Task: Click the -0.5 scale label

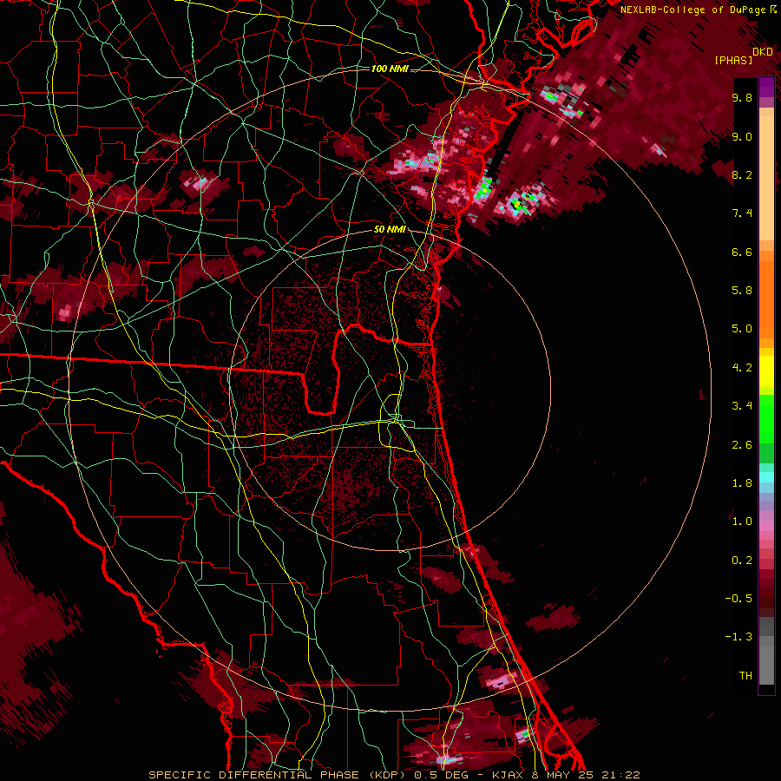Action: (738, 598)
